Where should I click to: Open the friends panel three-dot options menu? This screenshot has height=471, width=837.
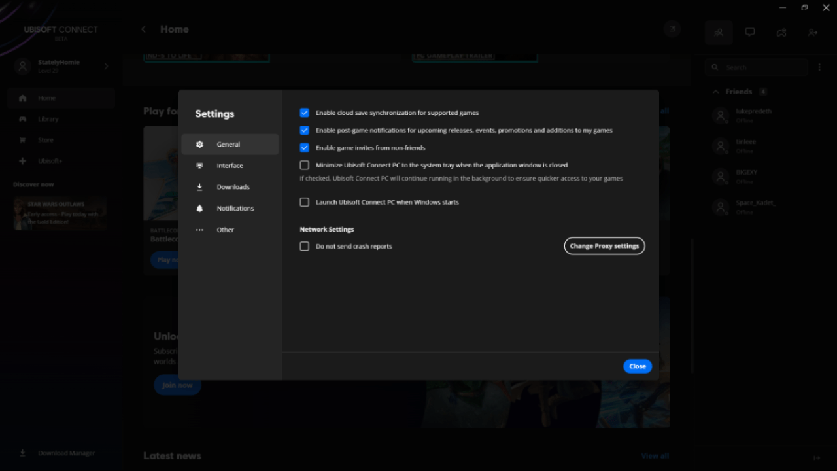[819, 67]
